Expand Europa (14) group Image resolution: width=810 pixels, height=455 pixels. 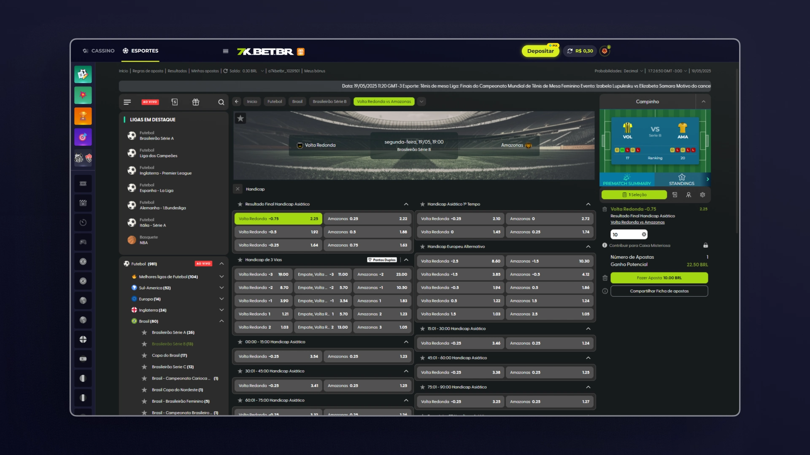tap(221, 299)
